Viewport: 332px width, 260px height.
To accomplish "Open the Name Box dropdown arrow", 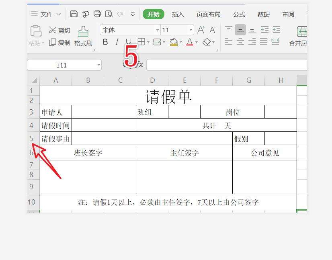I will pos(99,65).
